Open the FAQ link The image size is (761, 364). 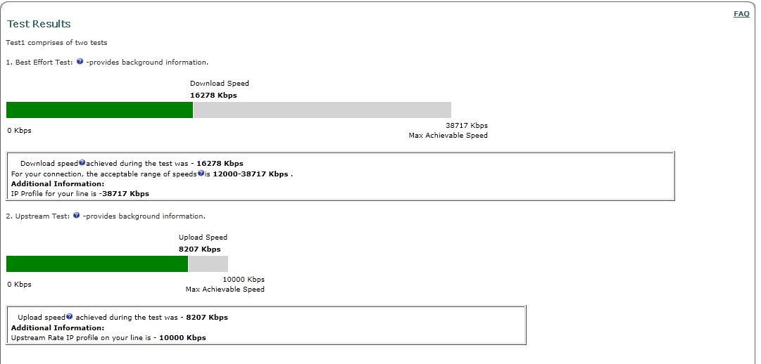click(x=741, y=14)
